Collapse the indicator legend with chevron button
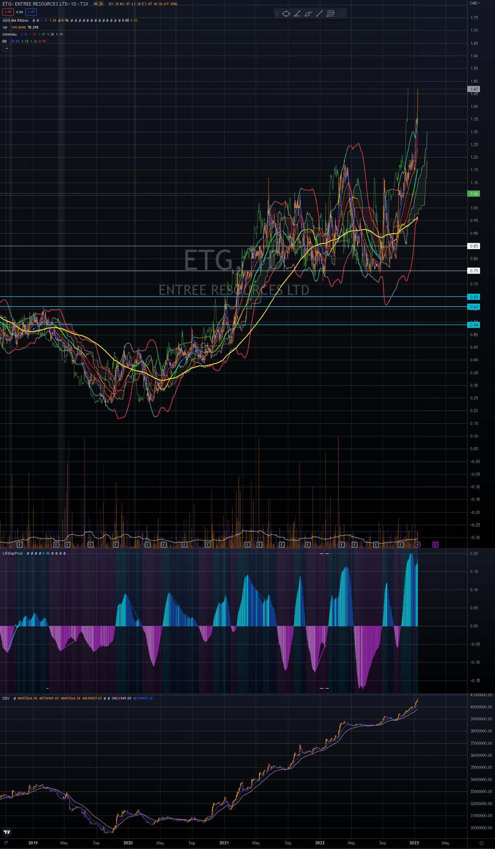 pos(7,49)
